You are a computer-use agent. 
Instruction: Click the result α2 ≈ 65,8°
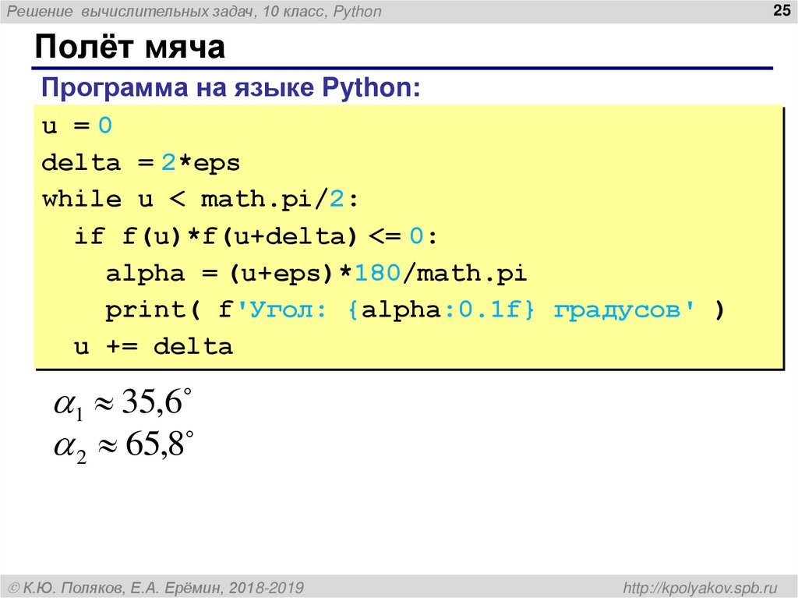click(124, 446)
